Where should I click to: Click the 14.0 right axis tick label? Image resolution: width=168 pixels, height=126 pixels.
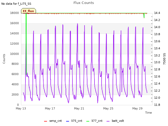pos(157,27)
